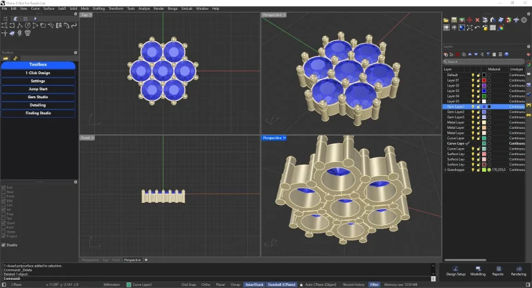The width and height of the screenshot is (532, 288).
Task: Open the Design Setup workspace icon
Action: (x=456, y=269)
